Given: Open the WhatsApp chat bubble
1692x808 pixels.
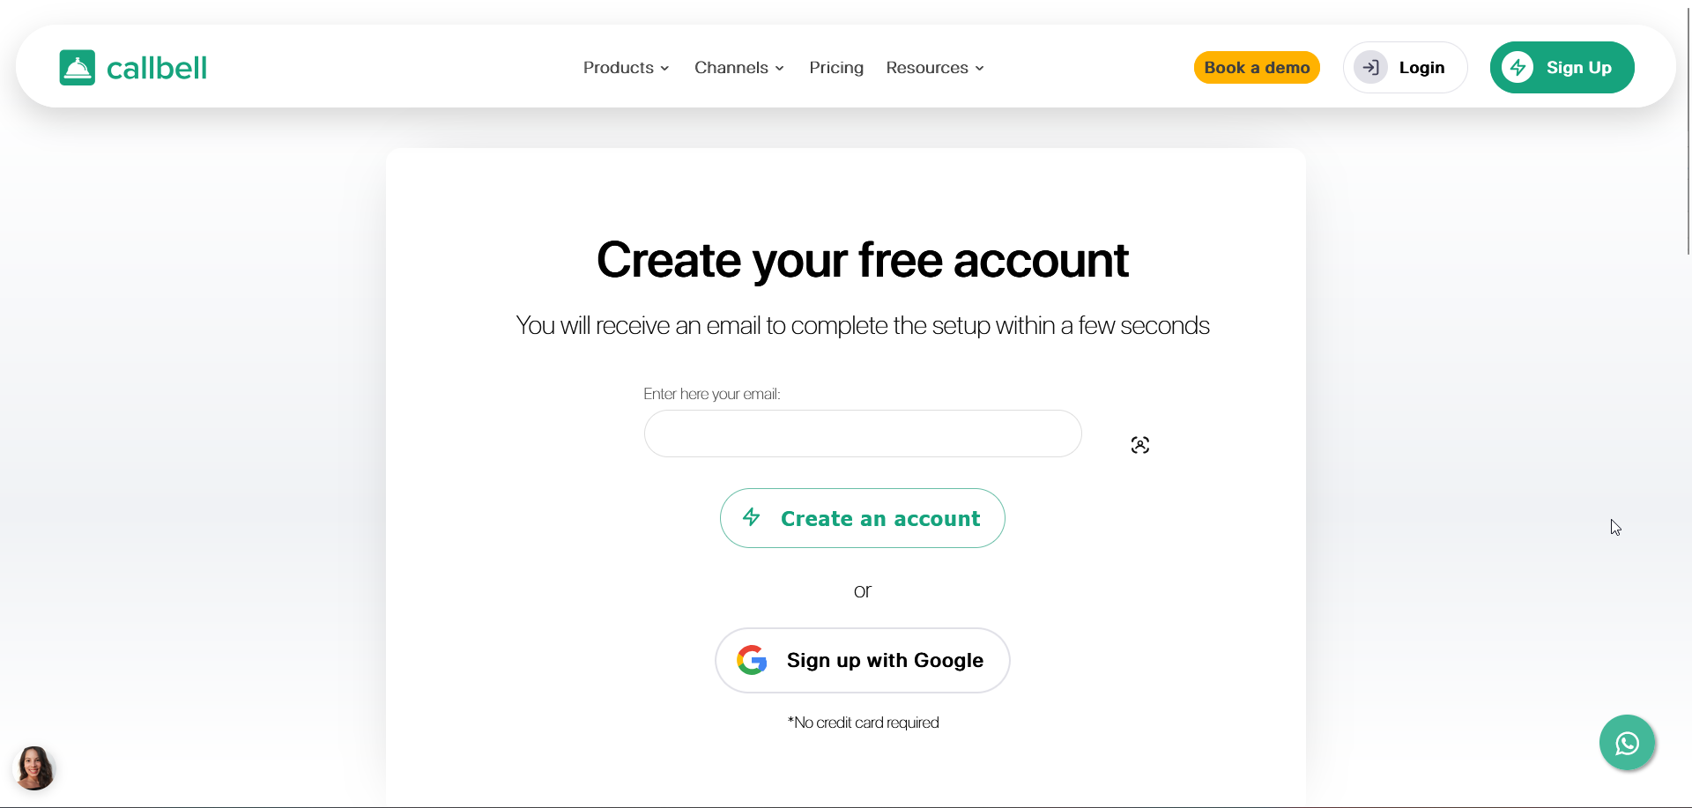Looking at the screenshot, I should pyautogui.click(x=1627, y=743).
